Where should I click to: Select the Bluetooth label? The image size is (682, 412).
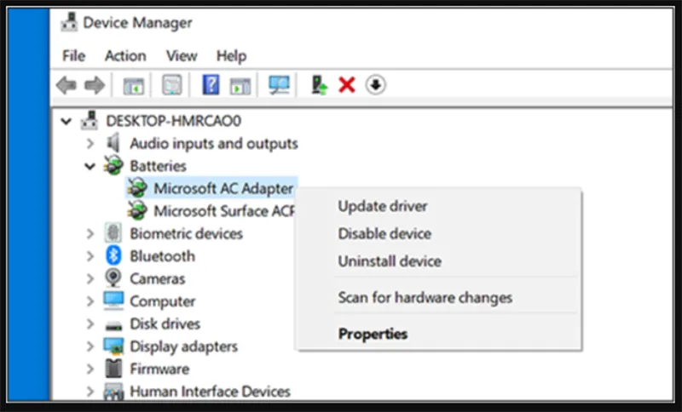tap(162, 256)
